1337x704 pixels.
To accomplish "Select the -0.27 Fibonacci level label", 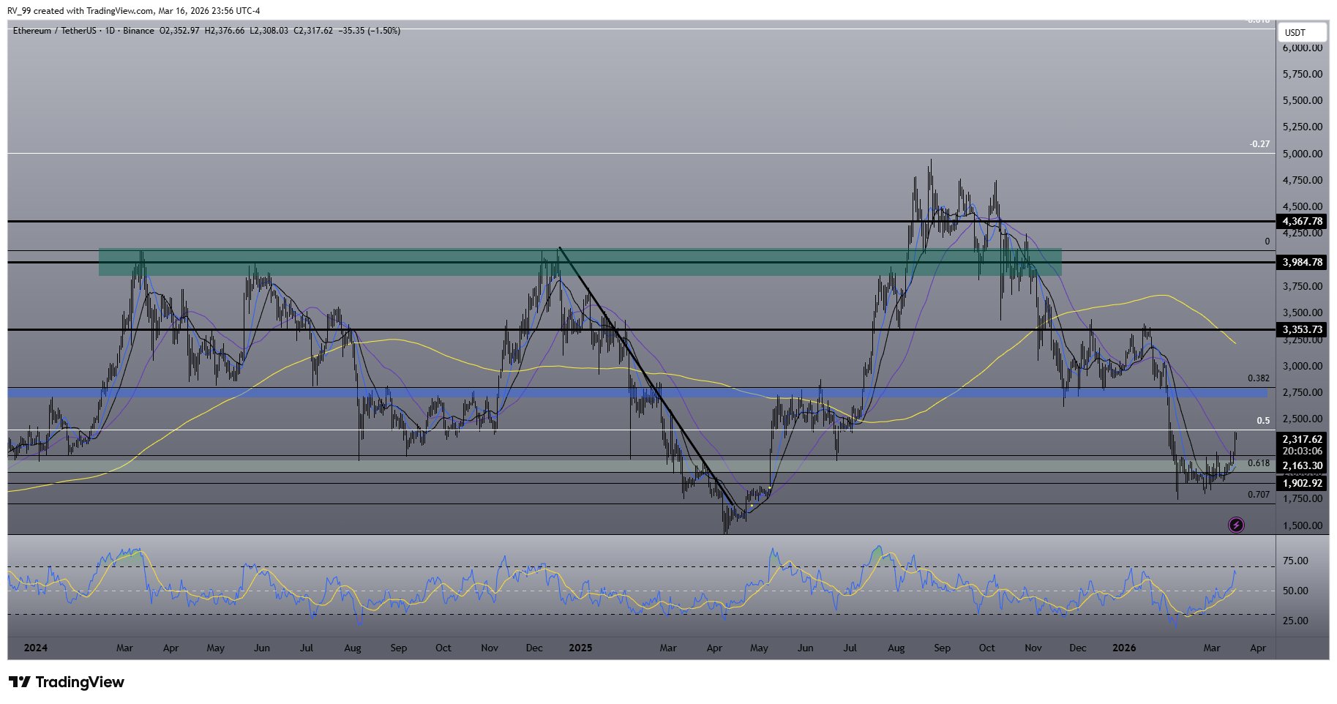I will click(1260, 144).
